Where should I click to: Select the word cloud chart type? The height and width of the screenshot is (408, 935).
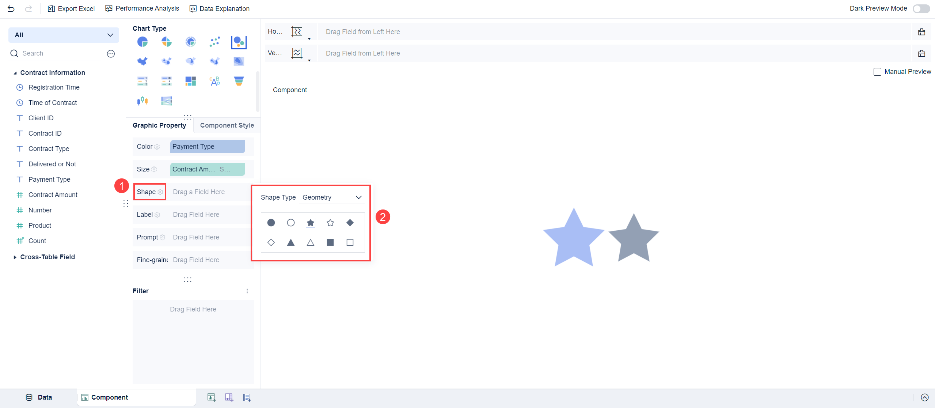pyautogui.click(x=214, y=81)
